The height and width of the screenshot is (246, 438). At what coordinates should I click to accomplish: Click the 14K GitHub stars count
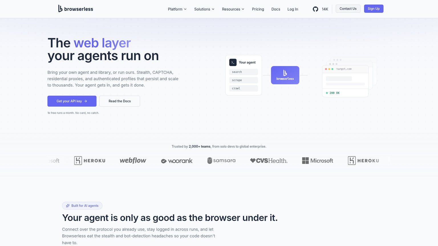tap(325, 9)
